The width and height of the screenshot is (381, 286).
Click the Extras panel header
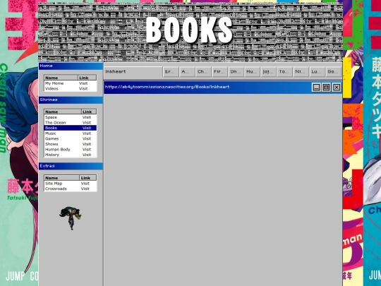tap(71, 166)
